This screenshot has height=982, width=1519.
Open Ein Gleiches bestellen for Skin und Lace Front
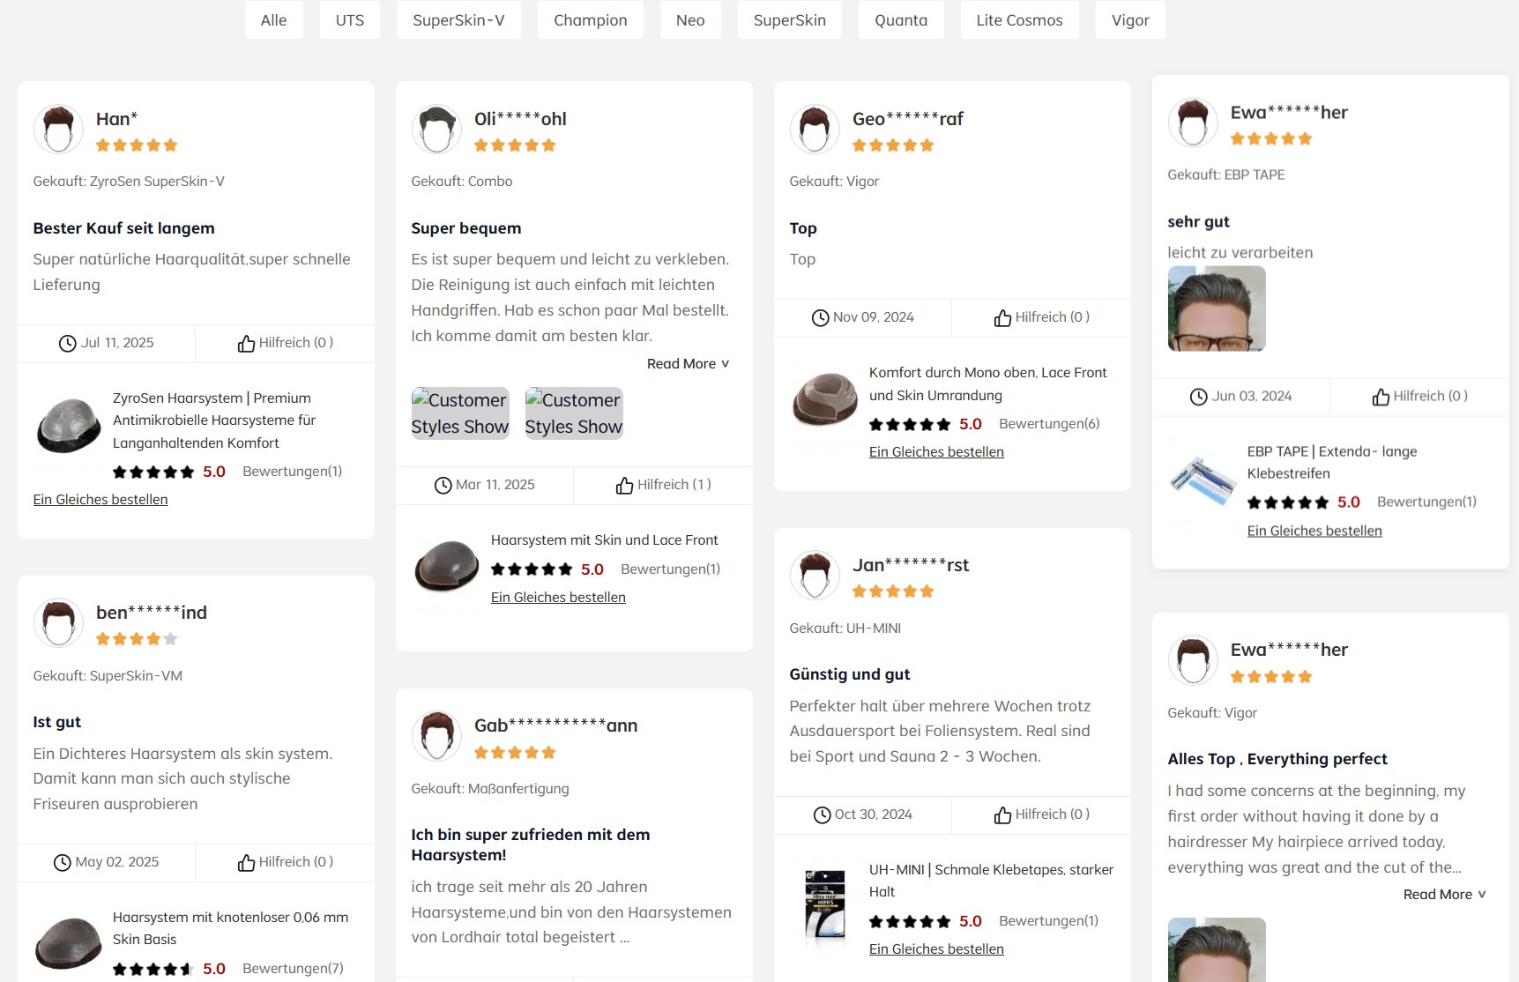click(558, 598)
